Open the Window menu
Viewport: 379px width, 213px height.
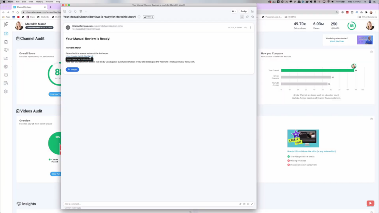point(49,2)
